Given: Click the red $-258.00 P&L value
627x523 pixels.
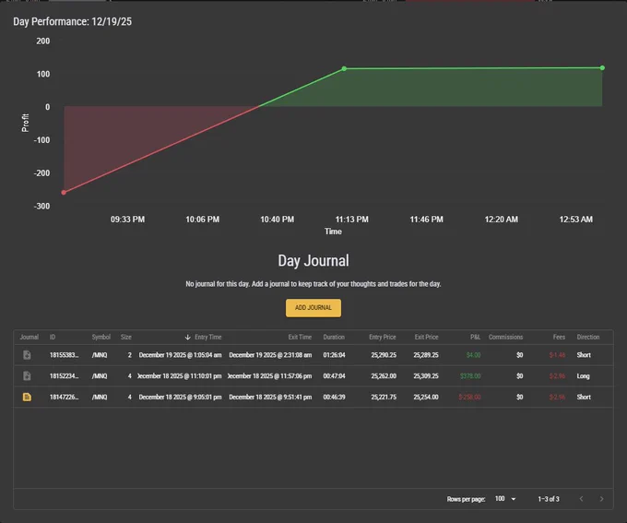Looking at the screenshot, I should tap(469, 397).
